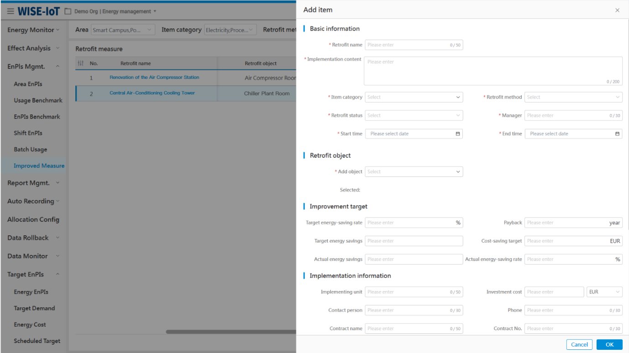Click the End time calendar icon
629x353 pixels.
pyautogui.click(x=617, y=134)
